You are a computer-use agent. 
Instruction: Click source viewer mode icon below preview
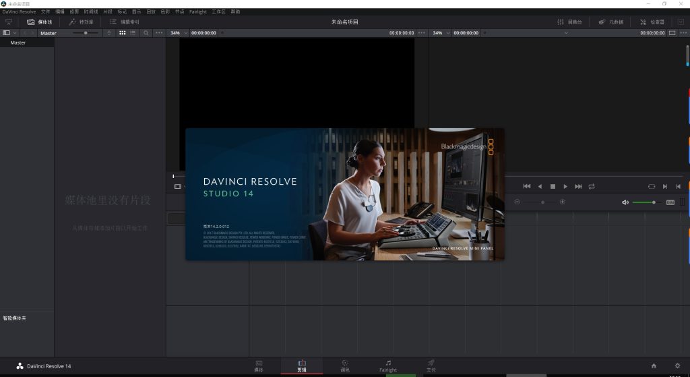[177, 186]
